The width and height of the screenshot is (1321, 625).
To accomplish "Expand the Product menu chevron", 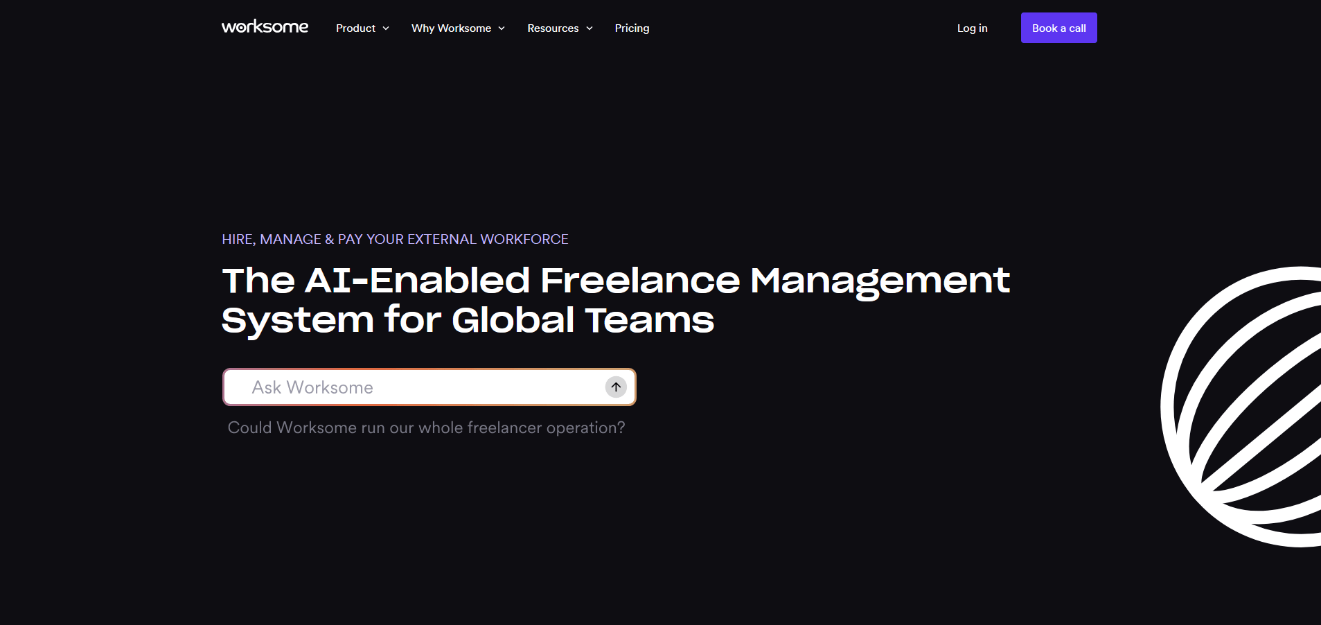I will point(386,28).
